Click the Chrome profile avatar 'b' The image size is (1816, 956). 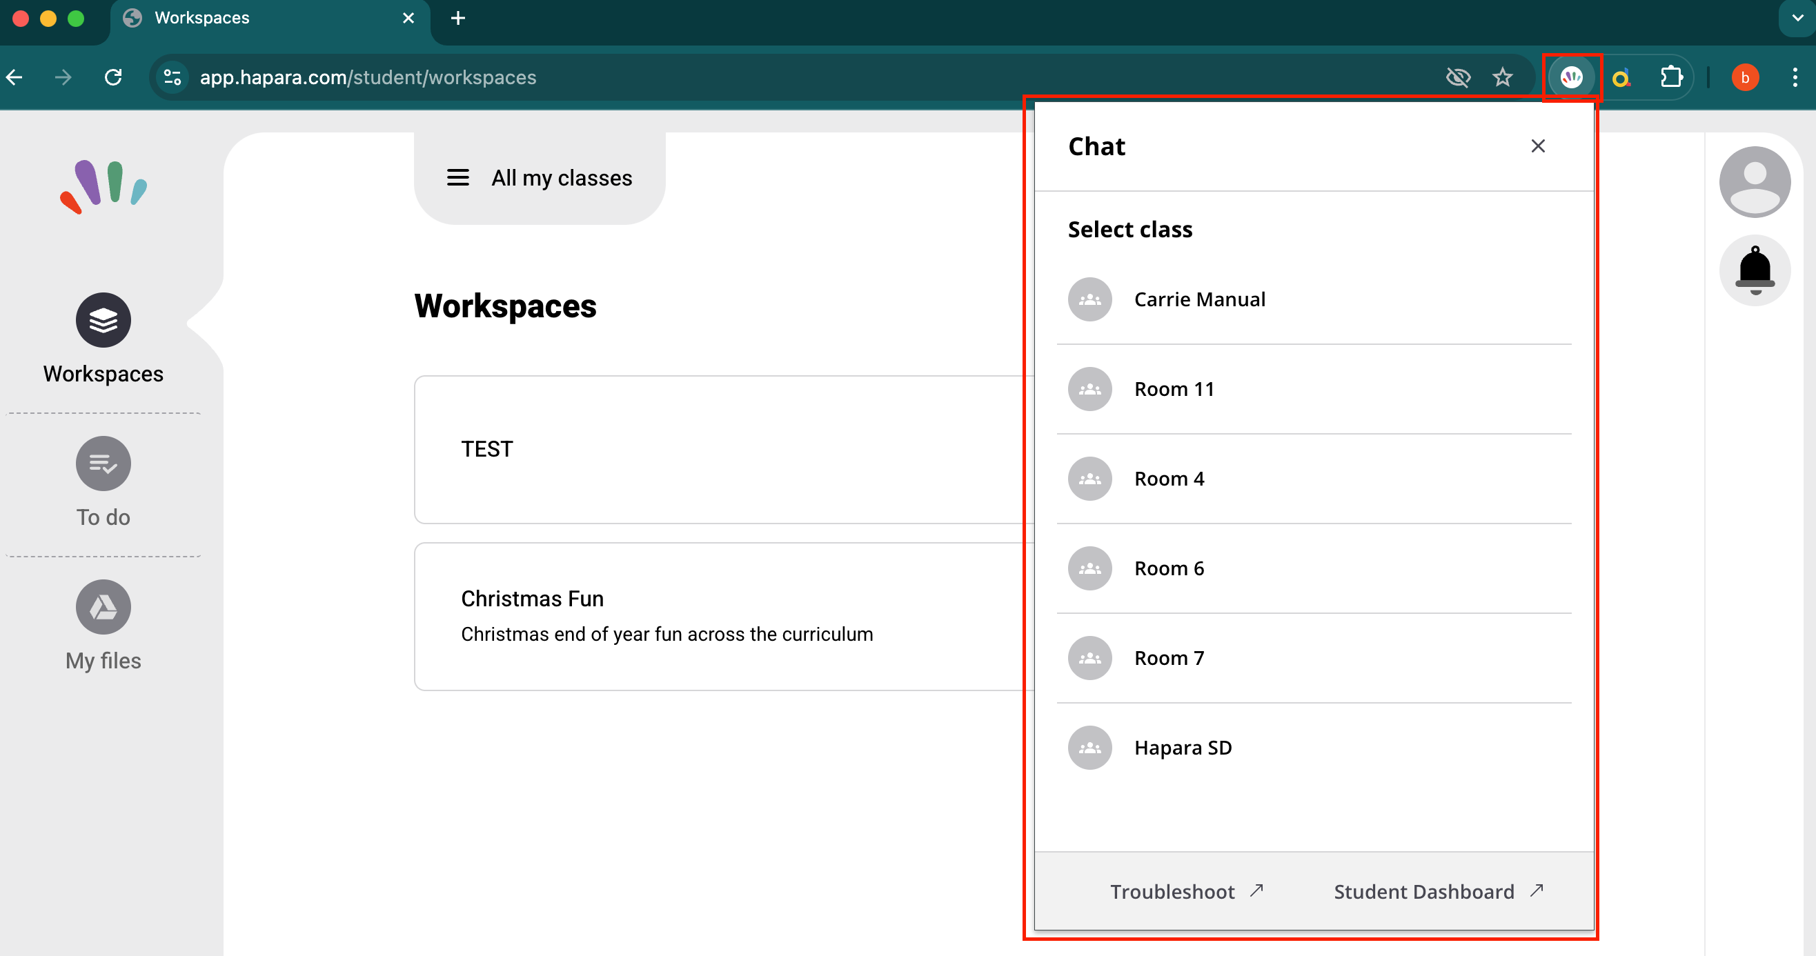1745,77
